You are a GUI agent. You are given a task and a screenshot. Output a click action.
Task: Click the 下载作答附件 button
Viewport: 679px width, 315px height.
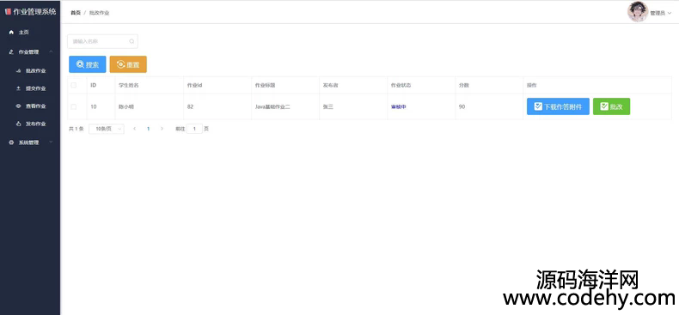[x=558, y=106]
